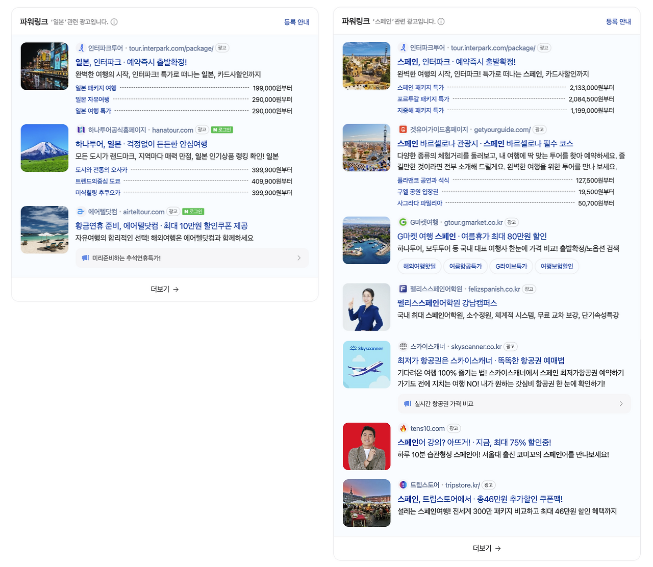
Task: Click the Skyscanner airplane thumbnail
Action: coord(366,365)
